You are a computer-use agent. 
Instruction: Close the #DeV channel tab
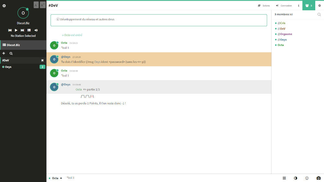click(x=42, y=60)
